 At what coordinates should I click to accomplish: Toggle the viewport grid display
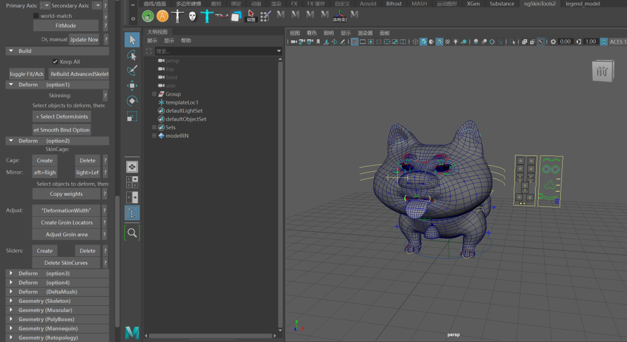[355, 42]
